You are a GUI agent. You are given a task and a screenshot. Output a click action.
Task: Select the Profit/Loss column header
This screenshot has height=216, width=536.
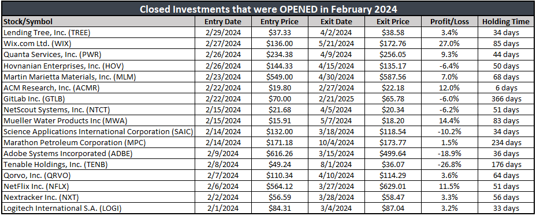[450, 21]
